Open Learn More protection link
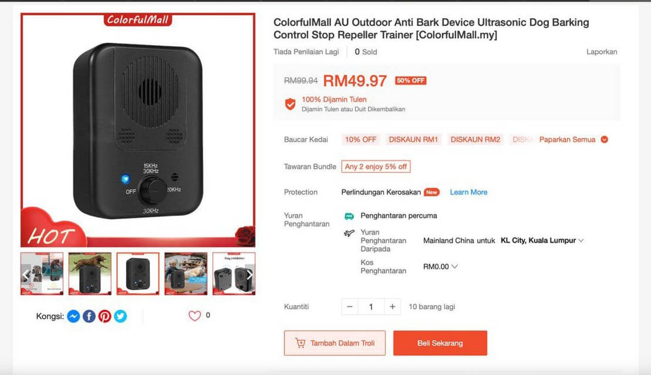This screenshot has width=651, height=375. point(469,192)
